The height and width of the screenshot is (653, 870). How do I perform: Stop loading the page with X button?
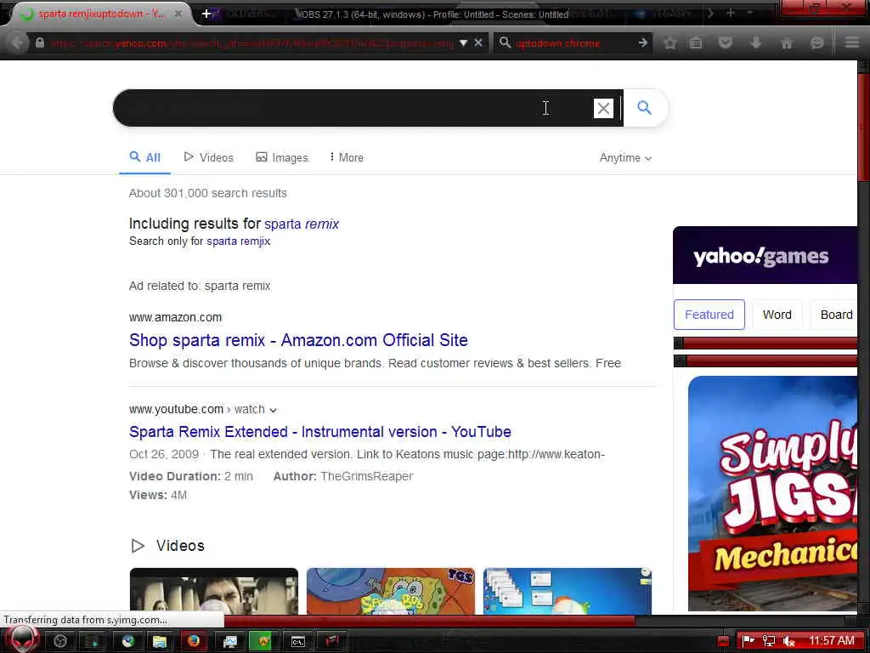tap(478, 43)
